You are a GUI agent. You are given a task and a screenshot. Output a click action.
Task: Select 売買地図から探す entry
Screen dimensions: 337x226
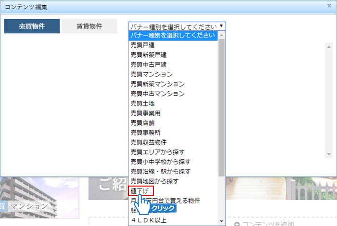pos(154,181)
